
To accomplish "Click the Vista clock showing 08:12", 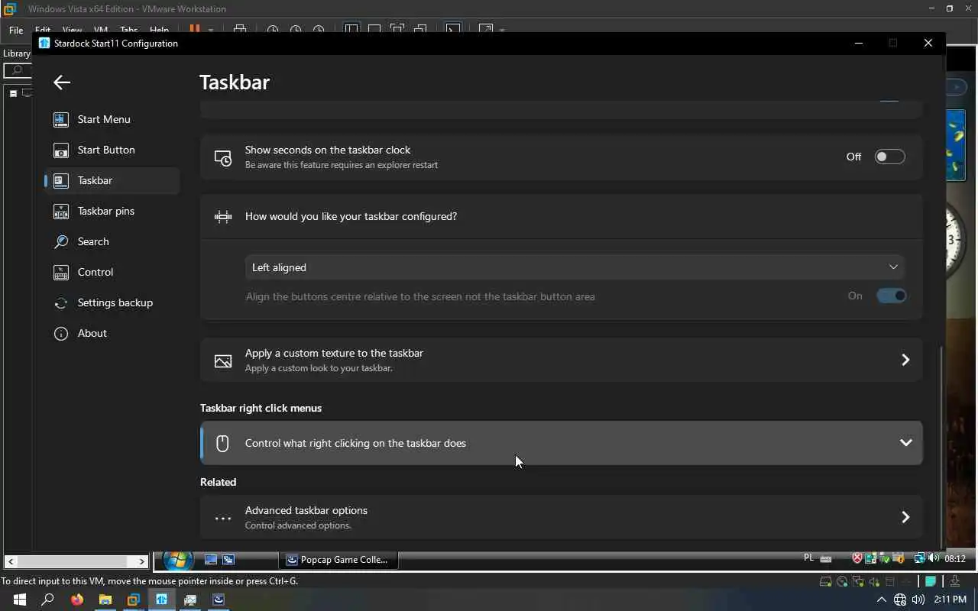I will [955, 559].
